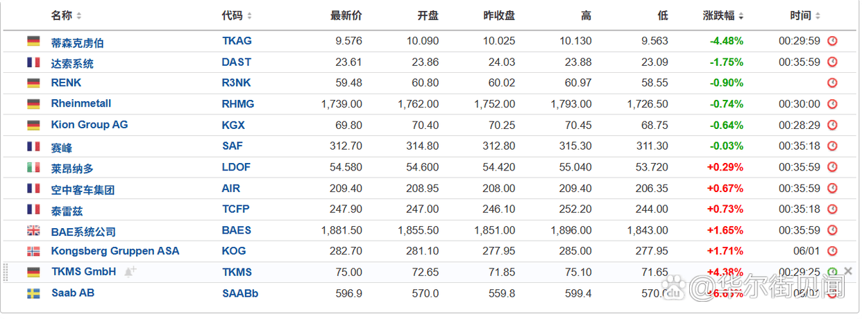Open the 达索系统 stock link
Viewport: 862px width, 319px height.
pos(72,63)
